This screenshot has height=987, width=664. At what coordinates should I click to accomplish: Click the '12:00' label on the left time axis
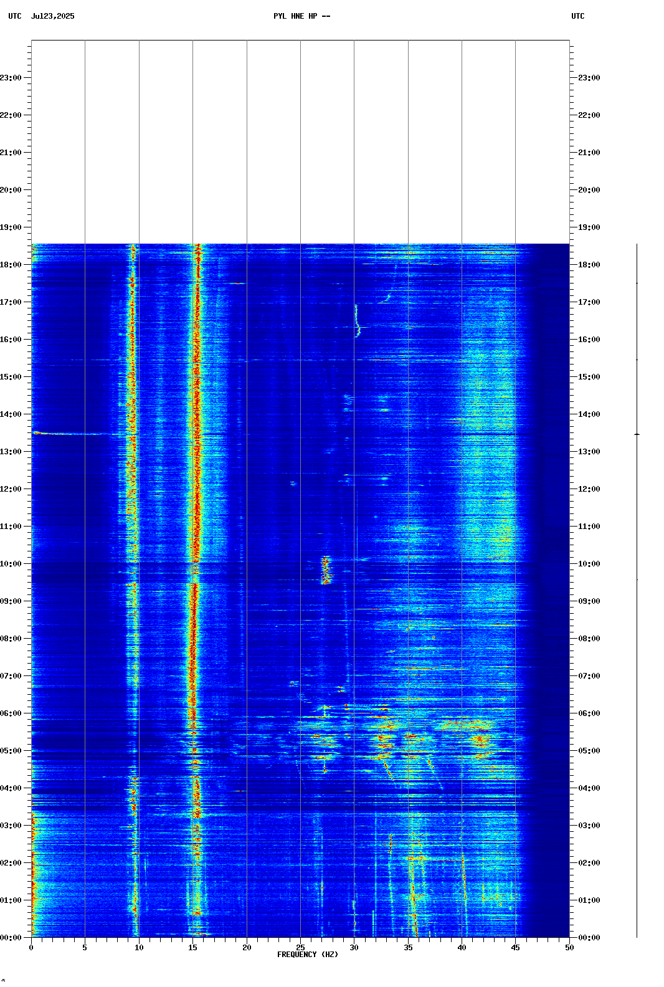(11, 489)
